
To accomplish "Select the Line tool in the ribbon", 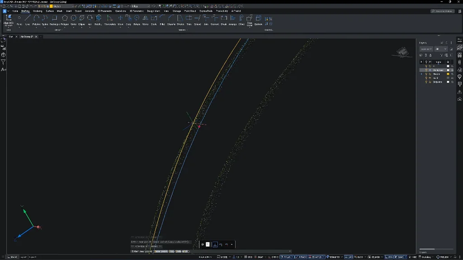I will 28,20.
